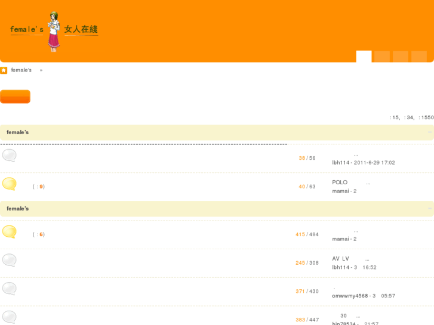Click the 38 / 56 post statistics

307,158
